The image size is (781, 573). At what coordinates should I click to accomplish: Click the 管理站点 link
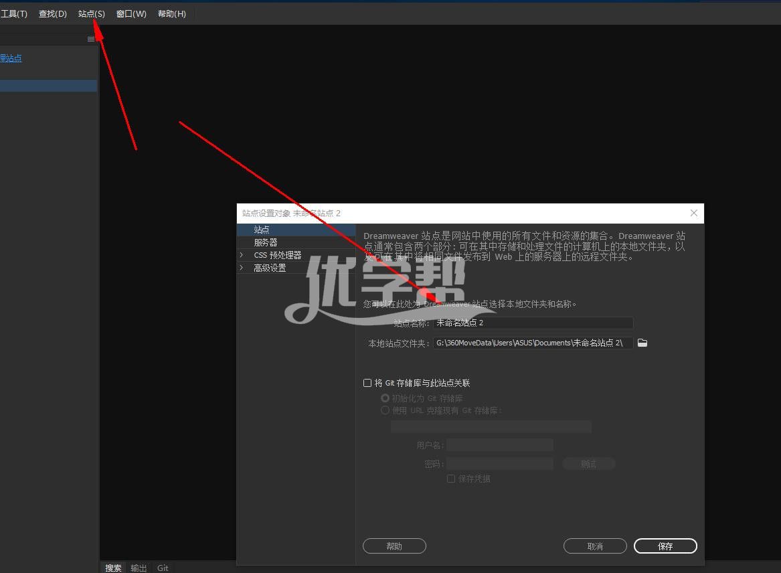pyautogui.click(x=11, y=58)
